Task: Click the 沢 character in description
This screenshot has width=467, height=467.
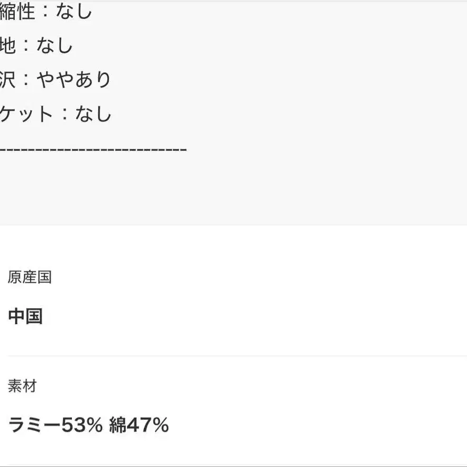Action: pos(8,79)
